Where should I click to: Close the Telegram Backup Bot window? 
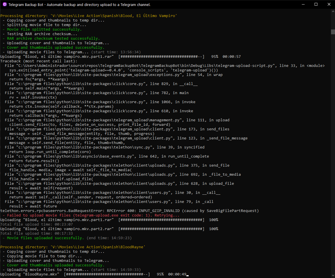pyautogui.click(x=329, y=5)
